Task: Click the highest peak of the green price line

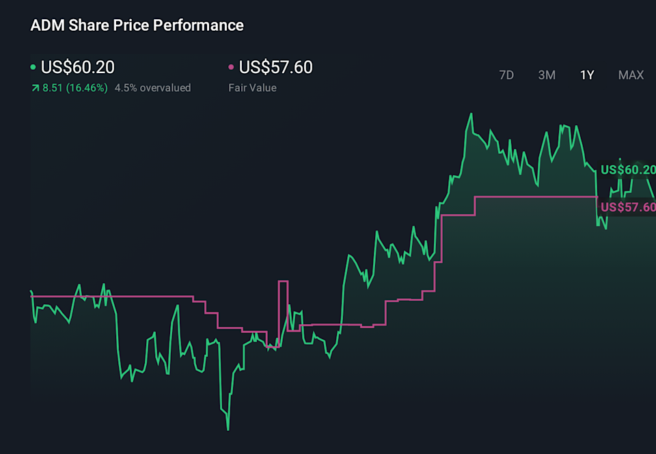Action: coord(471,114)
